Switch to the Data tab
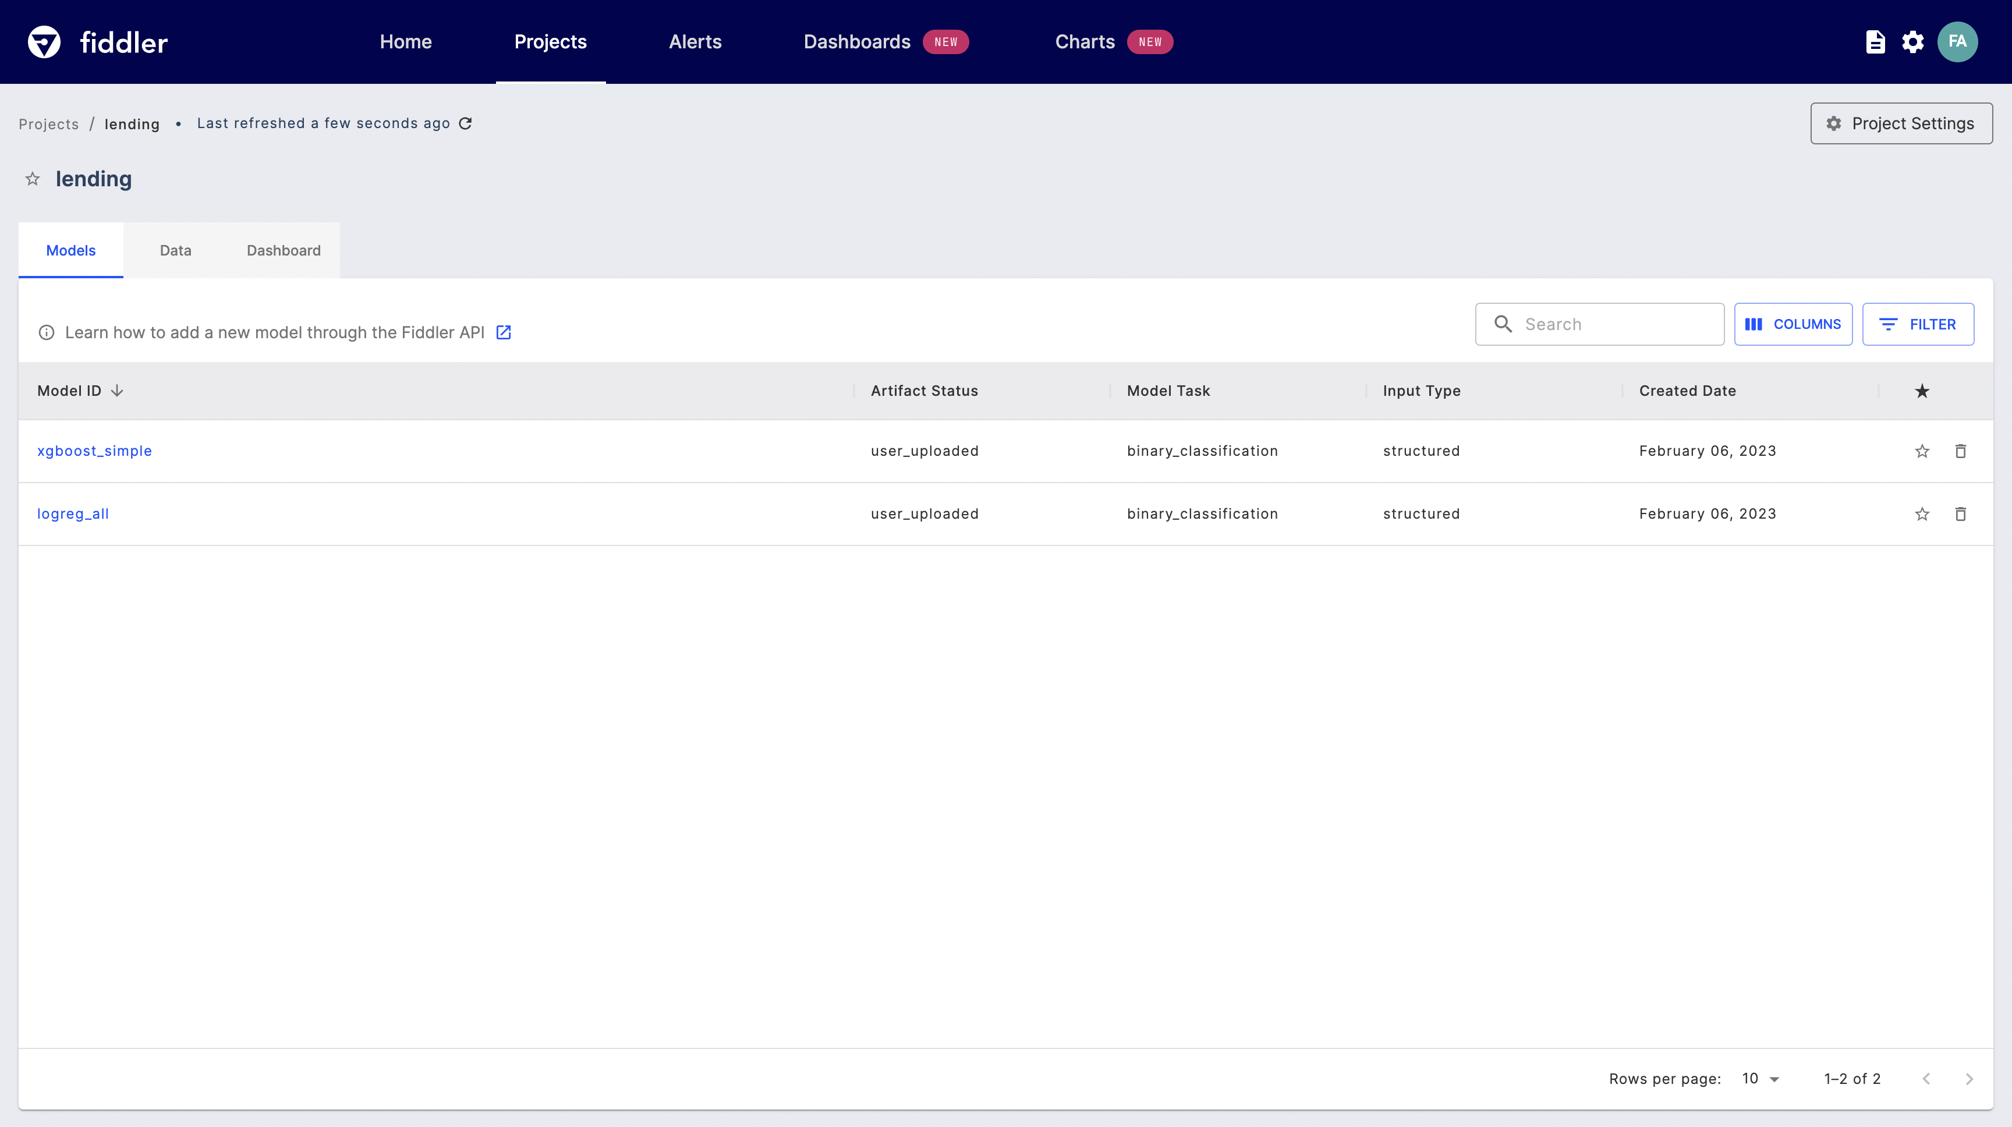This screenshot has width=2012, height=1127. click(x=175, y=251)
